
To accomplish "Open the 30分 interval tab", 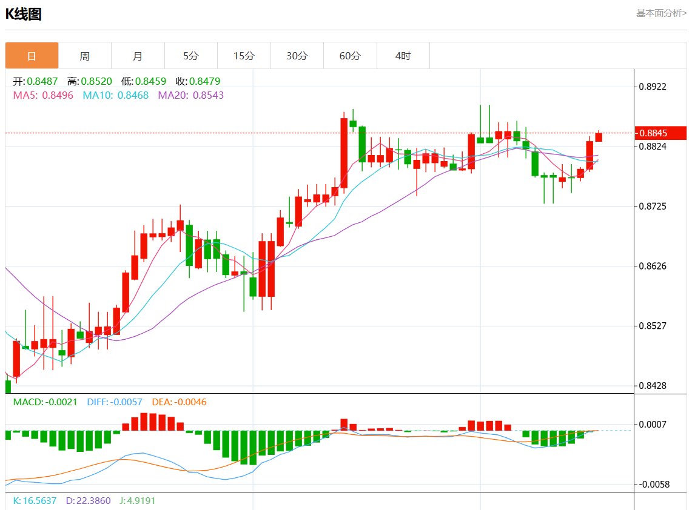I will (x=297, y=56).
